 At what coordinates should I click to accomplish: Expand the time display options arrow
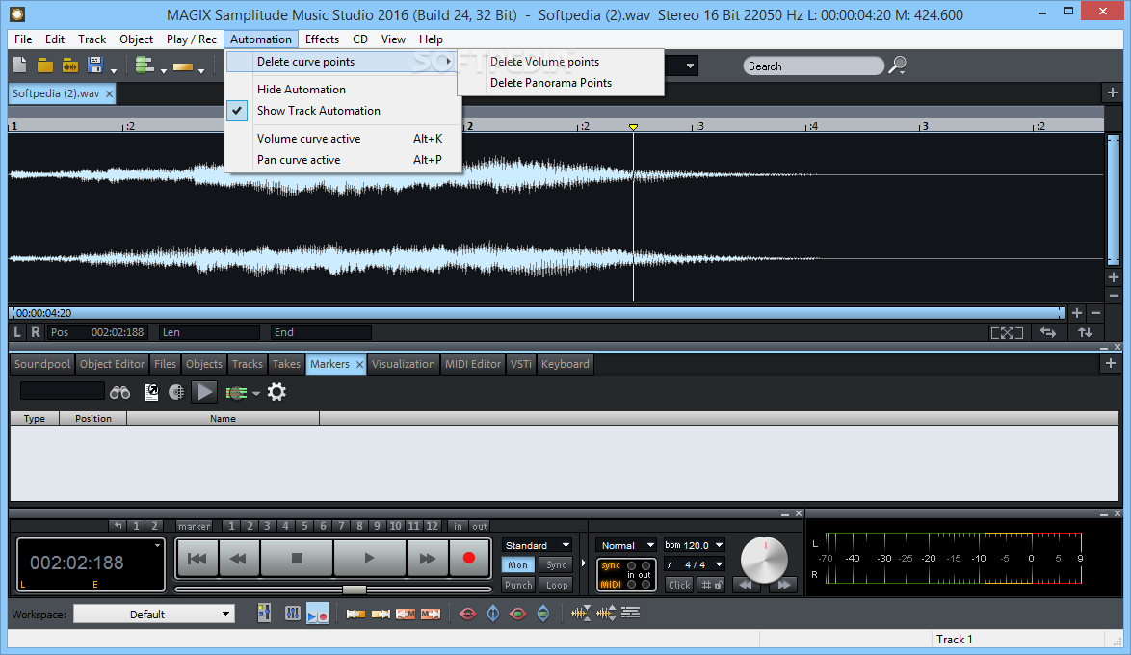point(157,545)
